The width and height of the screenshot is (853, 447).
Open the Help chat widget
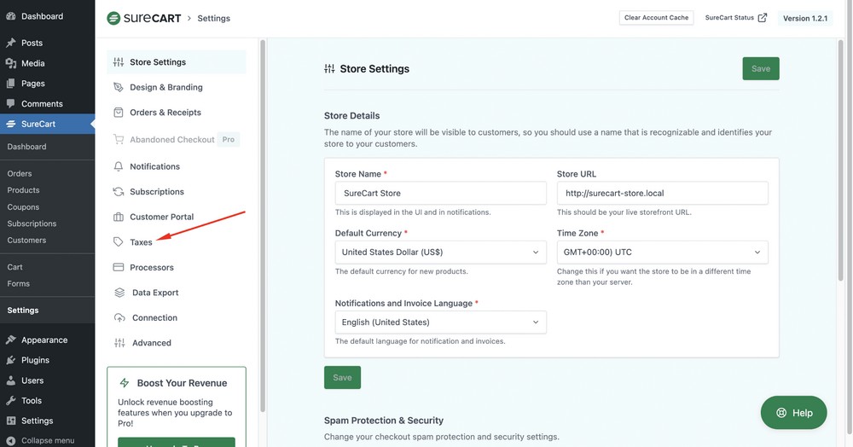click(x=793, y=413)
